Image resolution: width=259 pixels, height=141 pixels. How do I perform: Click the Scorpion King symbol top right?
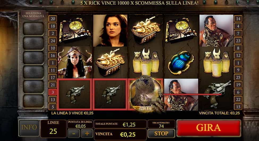216,31
